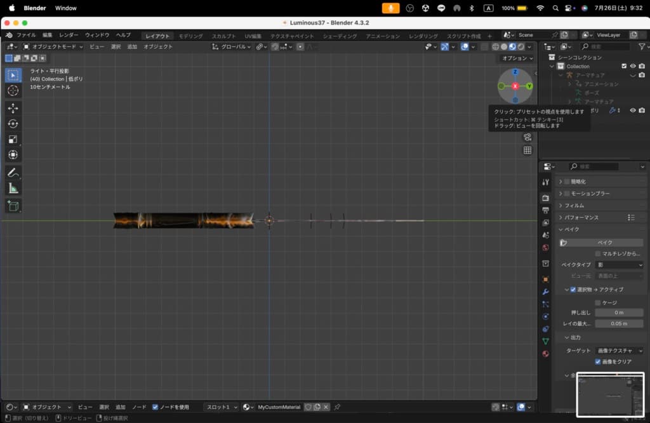Switch to the モデリング workspace tab
Screen dimensions: 650x423
pyautogui.click(x=190, y=36)
